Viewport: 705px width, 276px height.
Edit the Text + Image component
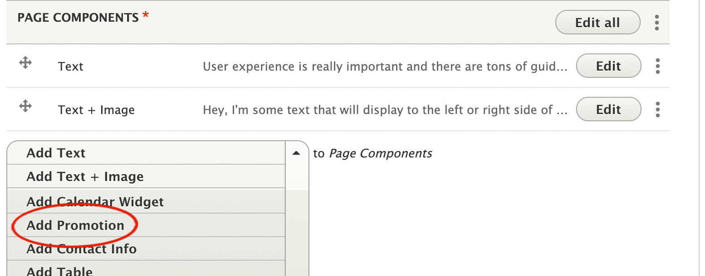(608, 109)
